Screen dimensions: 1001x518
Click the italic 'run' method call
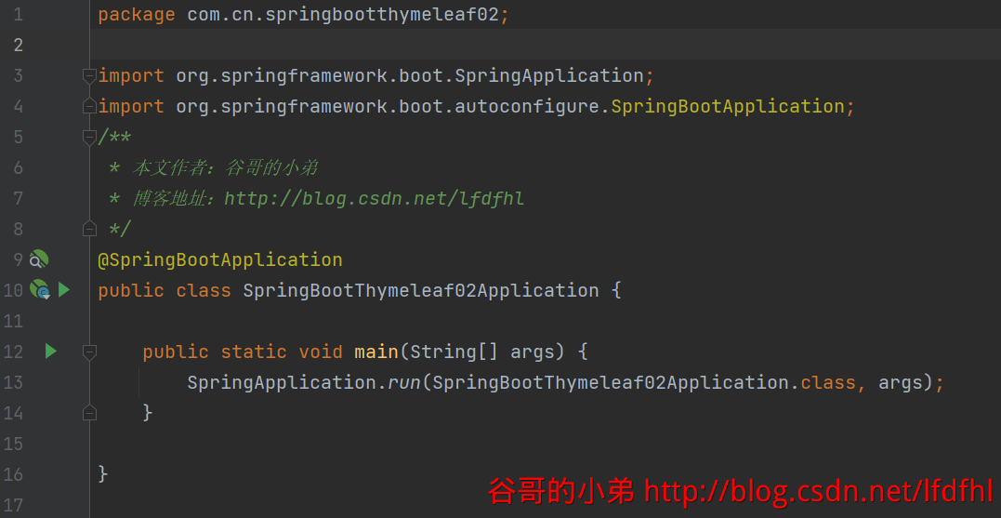coord(403,382)
